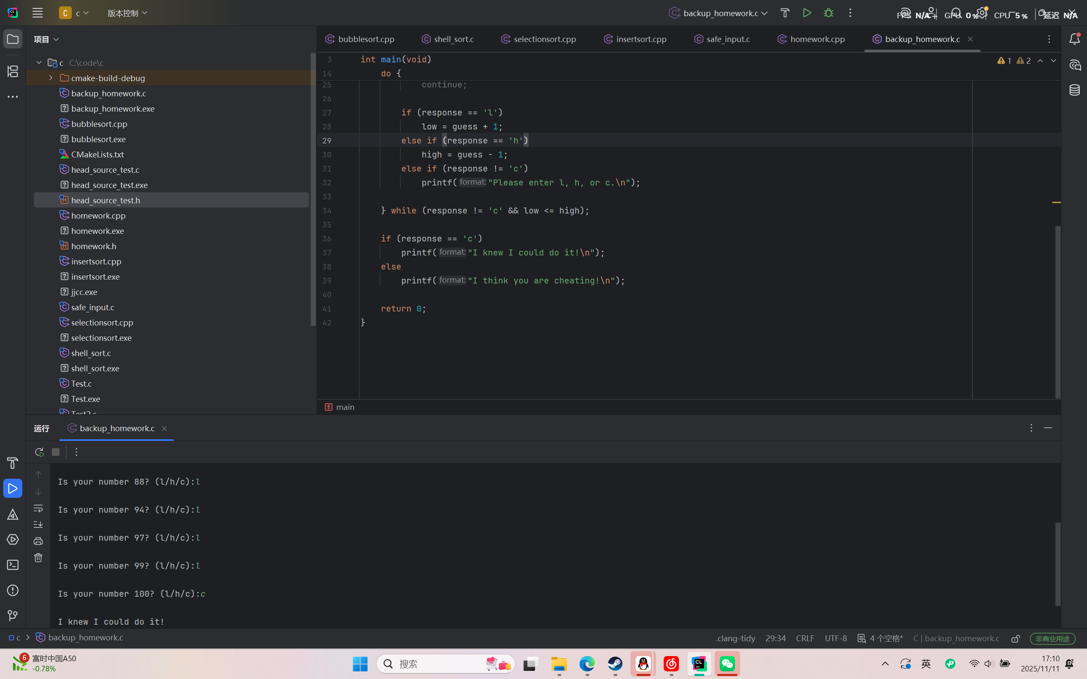
Task: Expand the cmake-build-debug folder
Action: (x=51, y=78)
